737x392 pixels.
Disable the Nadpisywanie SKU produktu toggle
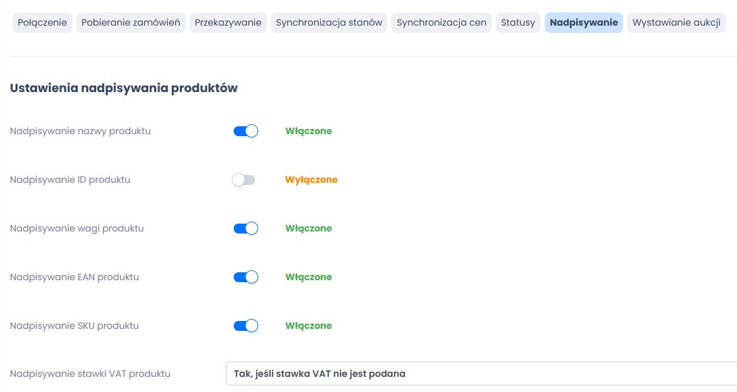point(246,326)
